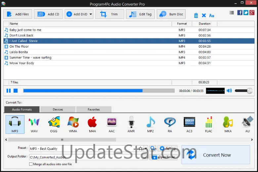Click the Aa rename icon
The width and height of the screenshot is (258, 172).
point(212,16)
